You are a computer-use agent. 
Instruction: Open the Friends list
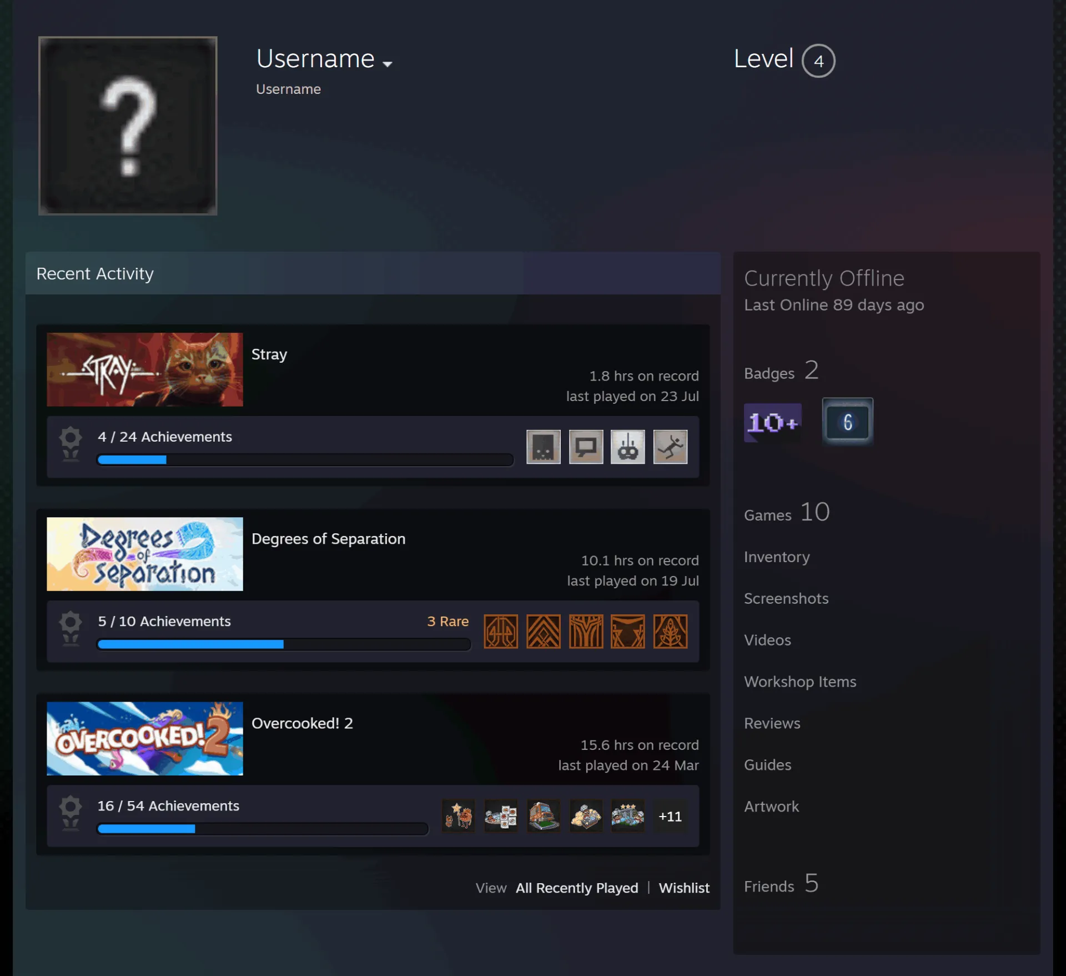[x=781, y=883]
